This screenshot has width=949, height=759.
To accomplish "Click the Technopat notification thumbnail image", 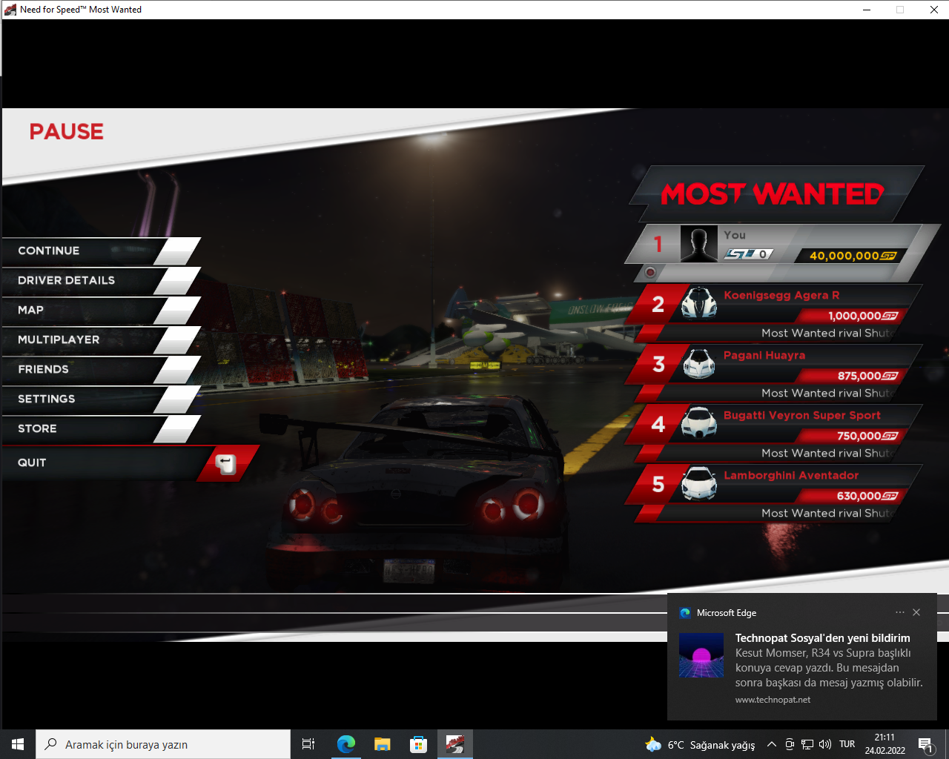I will (701, 655).
